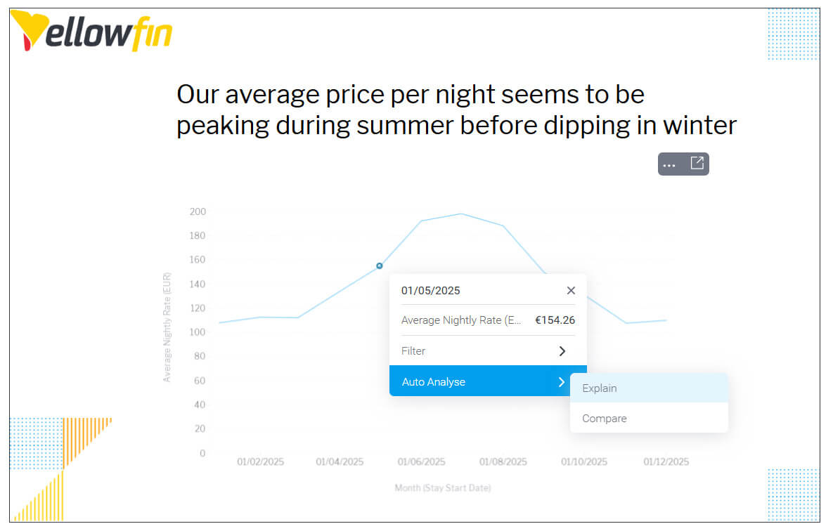Click the Month (Stay Start Date) axis title
The image size is (833, 531).
point(443,488)
